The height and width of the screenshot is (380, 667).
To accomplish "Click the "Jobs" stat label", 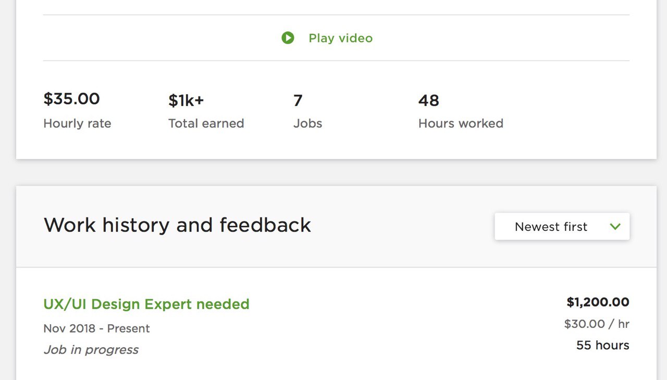I will (307, 124).
